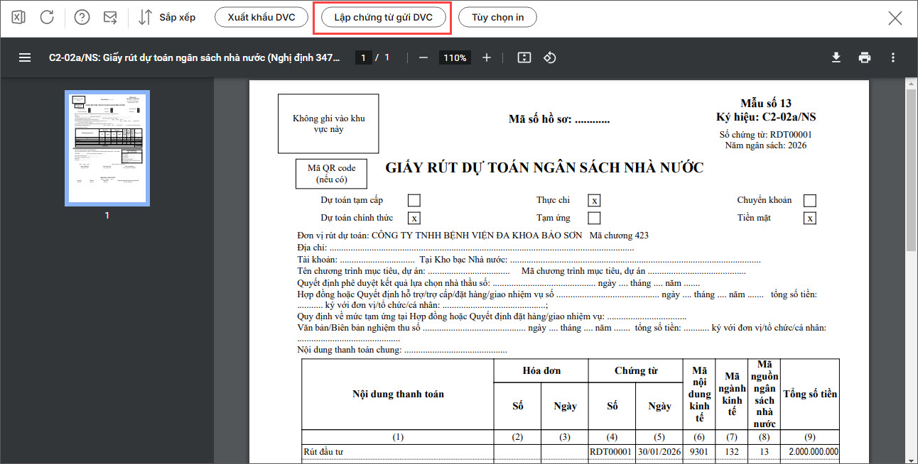Click the page number input field

(363, 57)
